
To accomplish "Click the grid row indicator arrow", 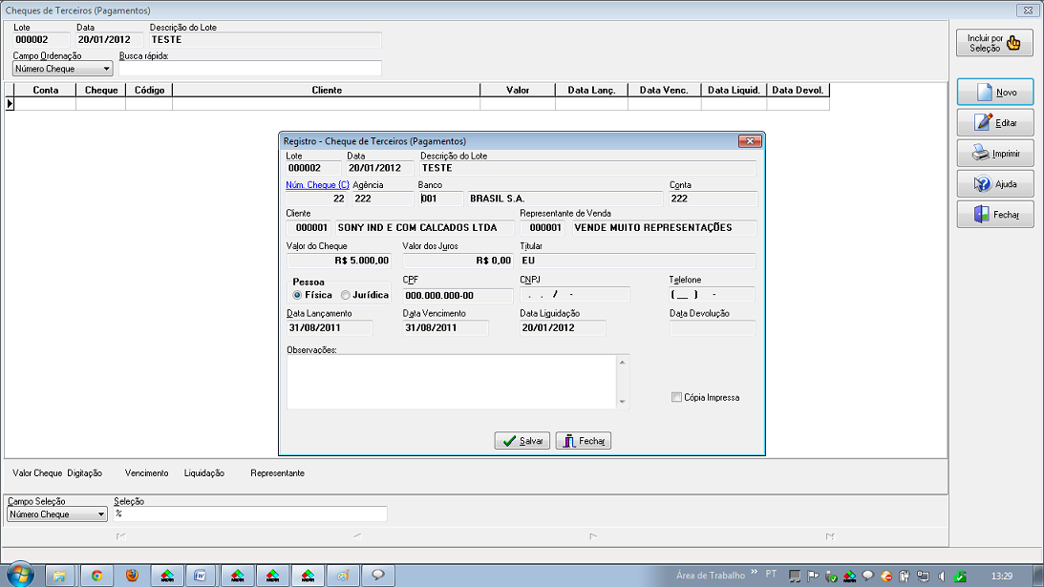I will (x=10, y=104).
